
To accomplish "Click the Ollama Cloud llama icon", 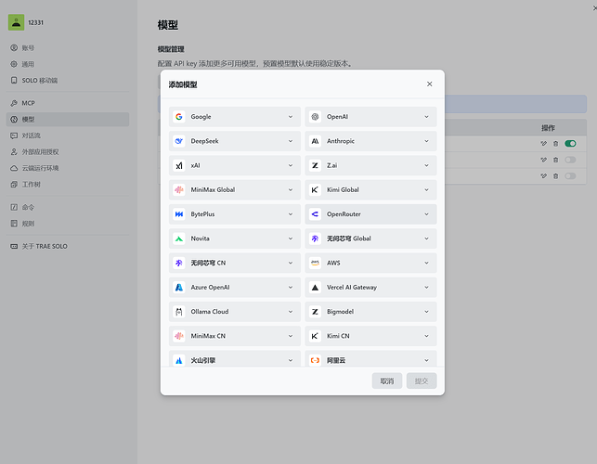I will point(179,312).
